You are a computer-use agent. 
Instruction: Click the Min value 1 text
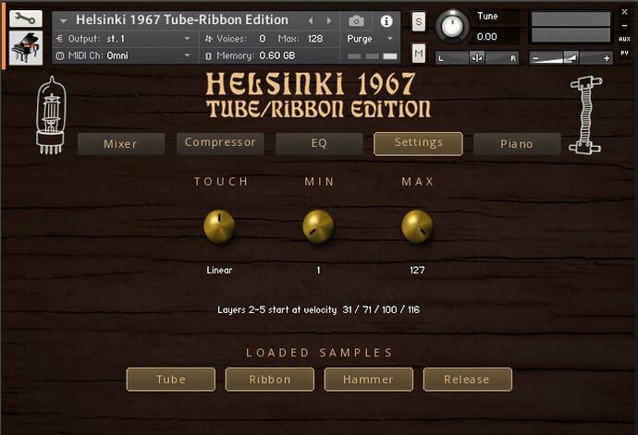(x=318, y=270)
